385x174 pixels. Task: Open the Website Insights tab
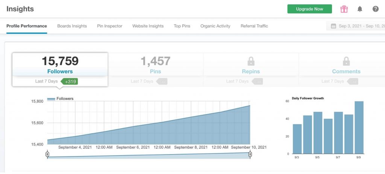click(x=148, y=26)
